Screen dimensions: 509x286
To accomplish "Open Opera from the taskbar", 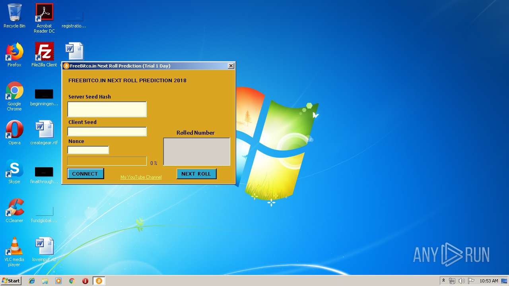I will pyautogui.click(x=85, y=281).
